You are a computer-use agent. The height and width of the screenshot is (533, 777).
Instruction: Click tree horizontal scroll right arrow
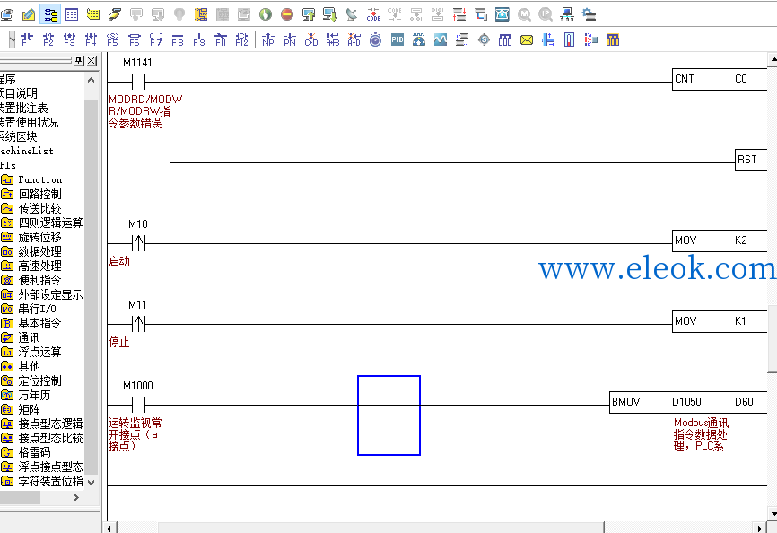pyautogui.click(x=76, y=497)
